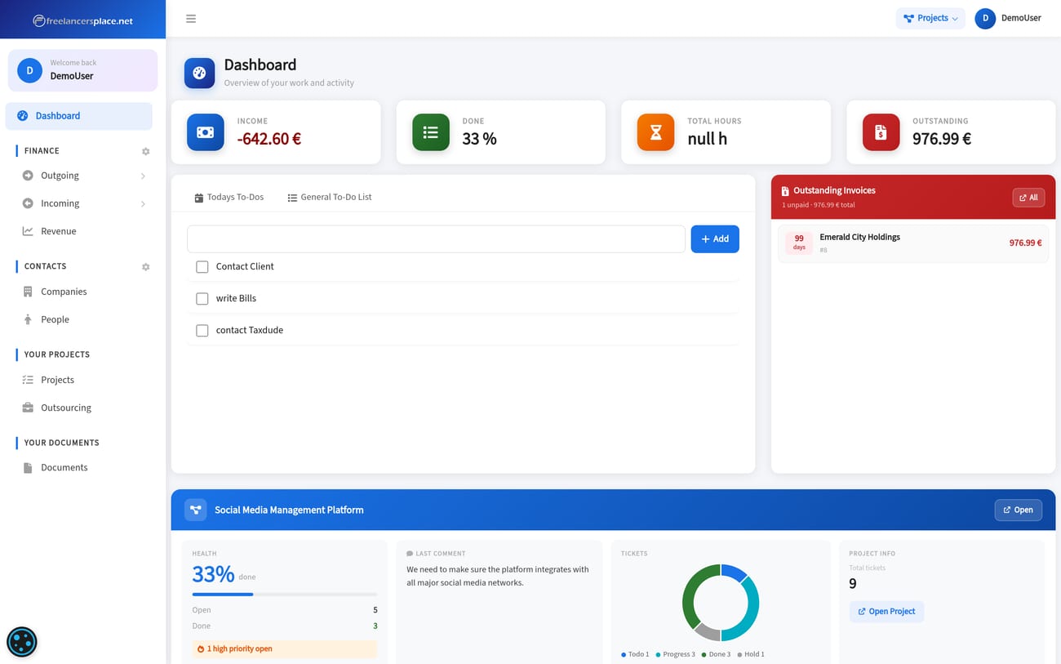Click the flame icon on high priority notice
The height and width of the screenshot is (664, 1061).
coord(201,649)
